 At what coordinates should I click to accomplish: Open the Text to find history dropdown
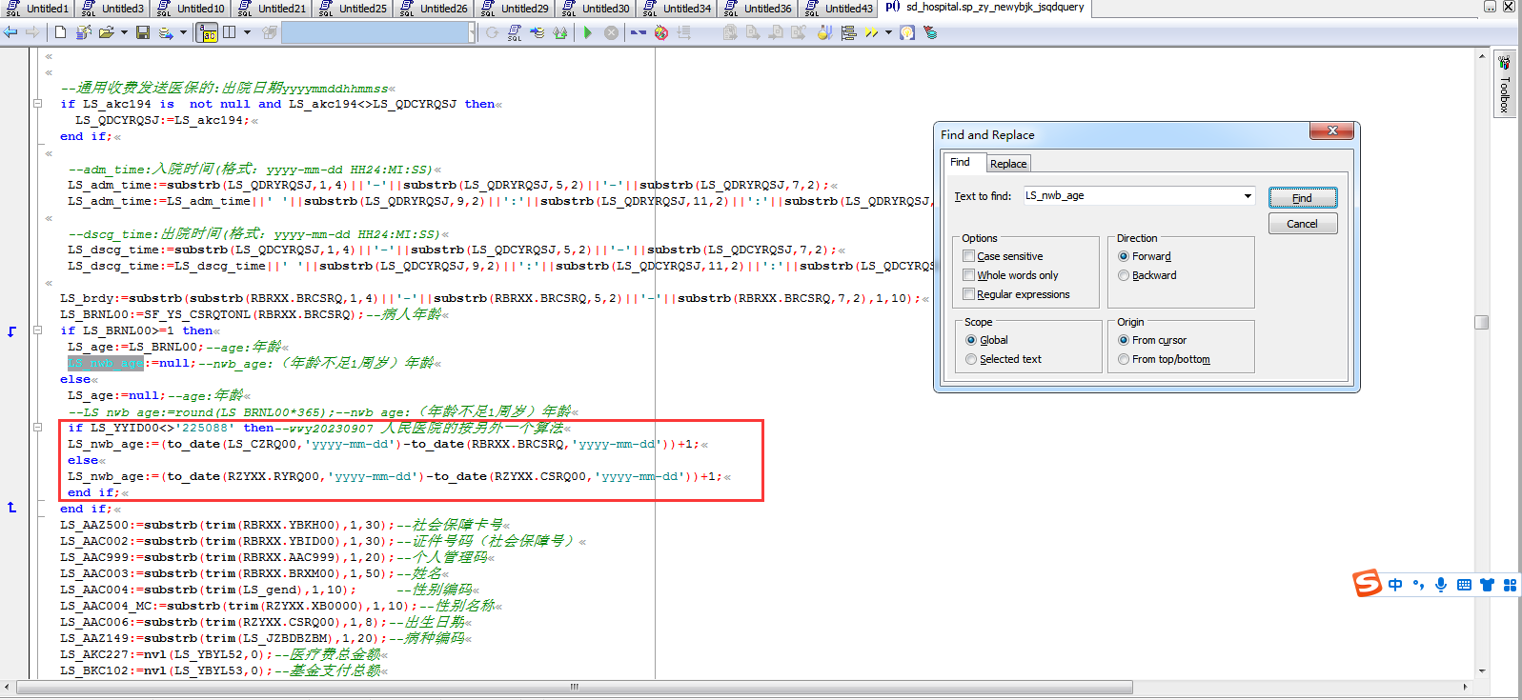click(1248, 196)
